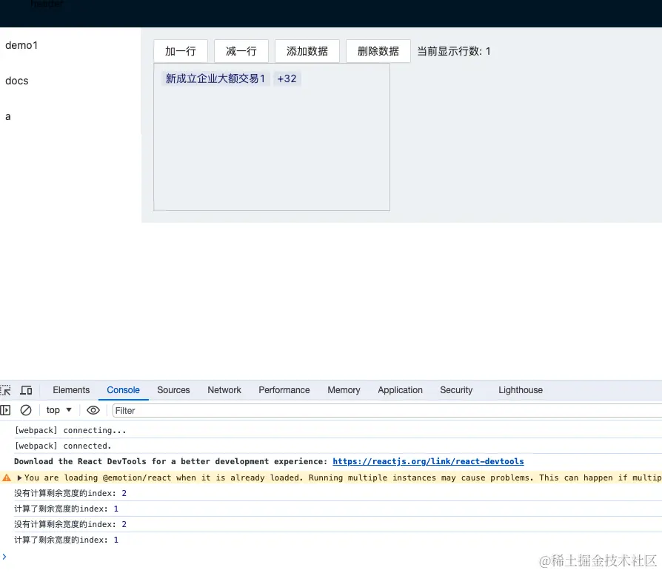Open the +32 overflow tag
This screenshot has width=662, height=573.
click(x=287, y=78)
